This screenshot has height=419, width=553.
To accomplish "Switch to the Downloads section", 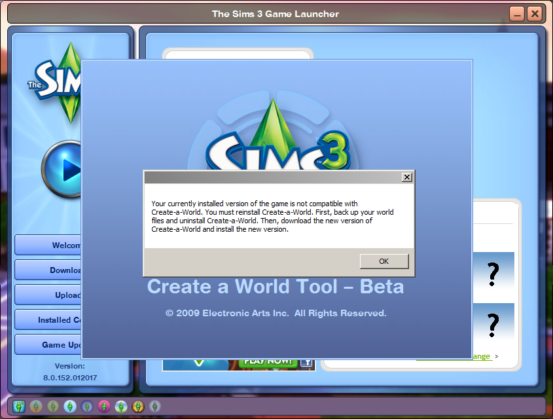I will (48, 270).
